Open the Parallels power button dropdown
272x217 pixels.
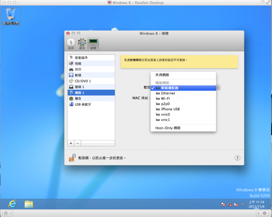[8, 213]
